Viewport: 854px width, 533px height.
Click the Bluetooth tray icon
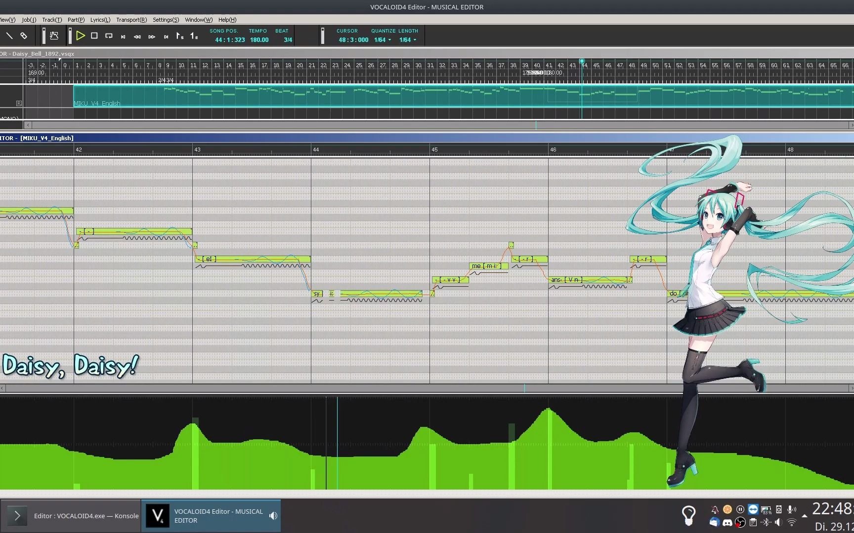pos(766,522)
